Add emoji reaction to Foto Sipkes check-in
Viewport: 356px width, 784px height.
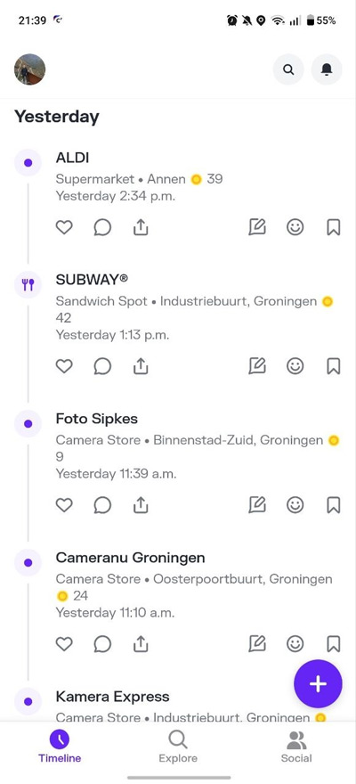pyautogui.click(x=295, y=505)
